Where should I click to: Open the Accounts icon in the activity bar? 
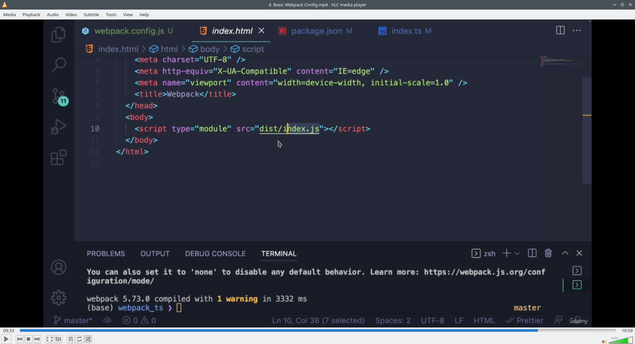(x=59, y=267)
